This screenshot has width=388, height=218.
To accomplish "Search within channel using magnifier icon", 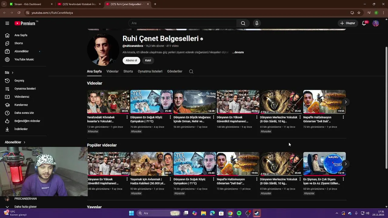I will click(191, 71).
